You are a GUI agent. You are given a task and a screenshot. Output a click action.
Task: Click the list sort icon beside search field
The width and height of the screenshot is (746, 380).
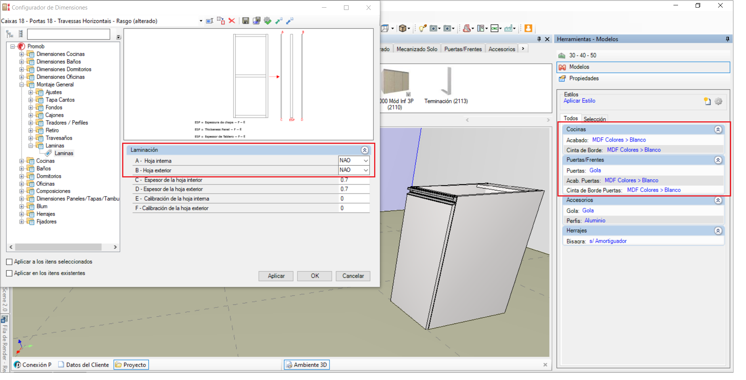click(x=21, y=34)
